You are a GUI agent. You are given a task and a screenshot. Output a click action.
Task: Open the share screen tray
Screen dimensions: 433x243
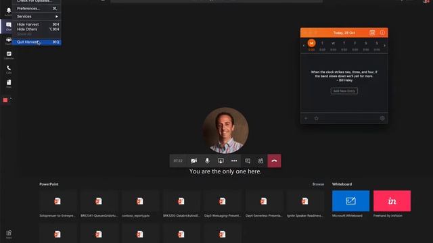(221, 161)
